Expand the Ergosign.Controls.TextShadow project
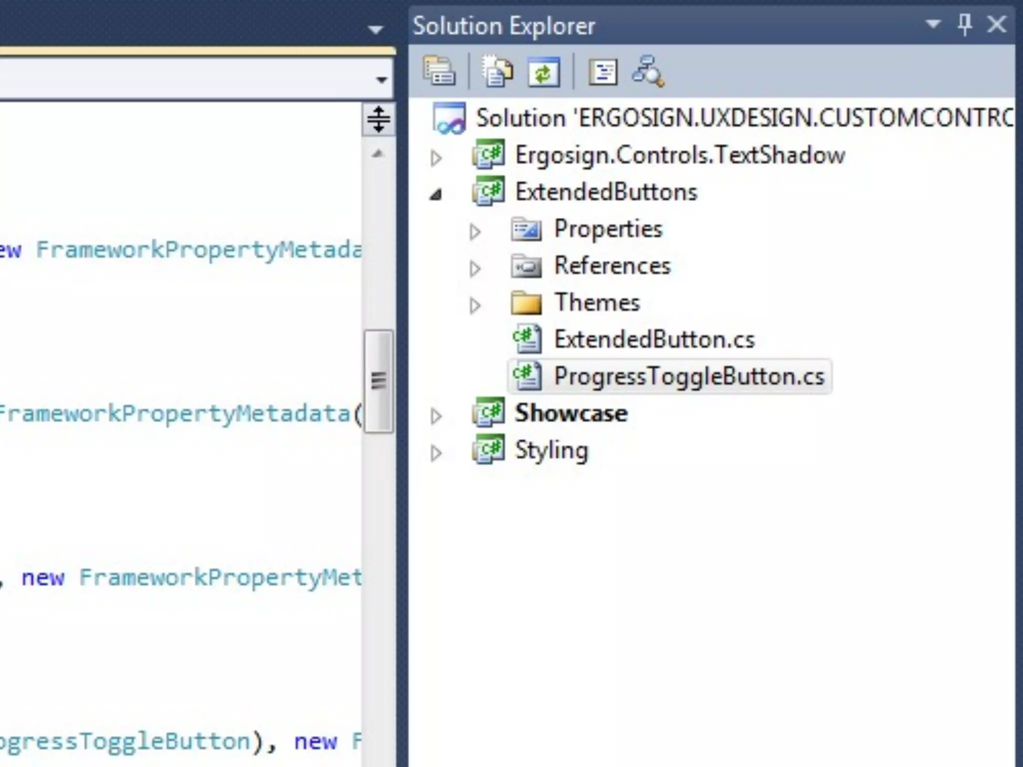 click(436, 157)
